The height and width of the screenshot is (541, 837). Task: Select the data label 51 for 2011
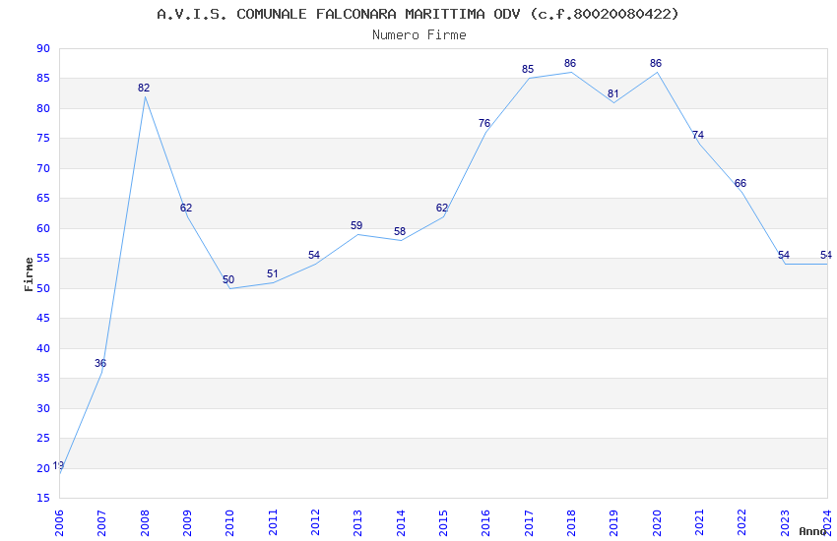coord(272,274)
